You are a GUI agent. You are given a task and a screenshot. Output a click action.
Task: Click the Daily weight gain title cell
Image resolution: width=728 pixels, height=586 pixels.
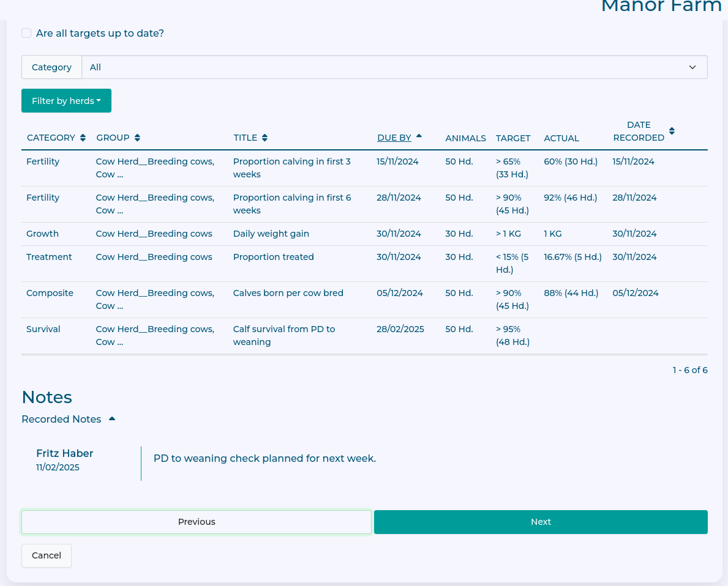pos(271,234)
